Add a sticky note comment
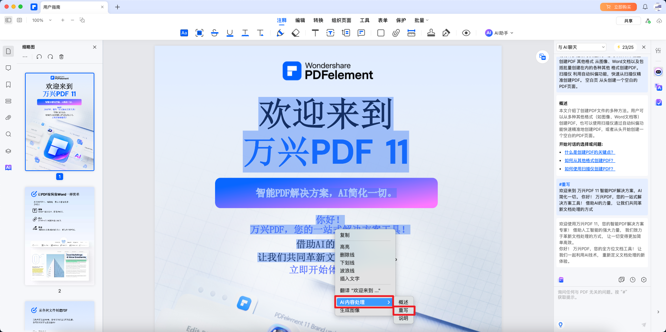The width and height of the screenshot is (666, 332). point(361,33)
